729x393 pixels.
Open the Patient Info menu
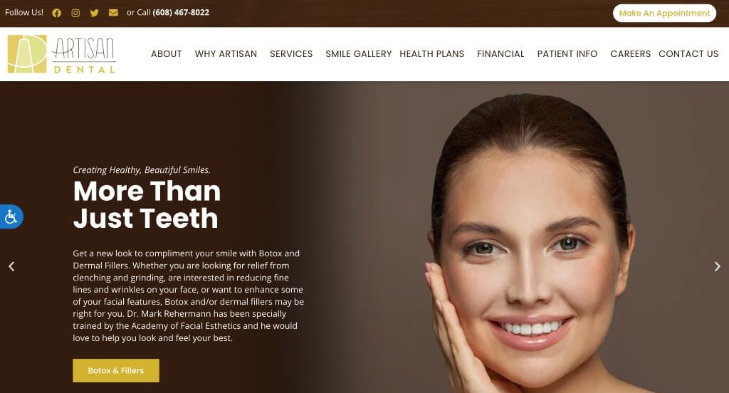[567, 54]
